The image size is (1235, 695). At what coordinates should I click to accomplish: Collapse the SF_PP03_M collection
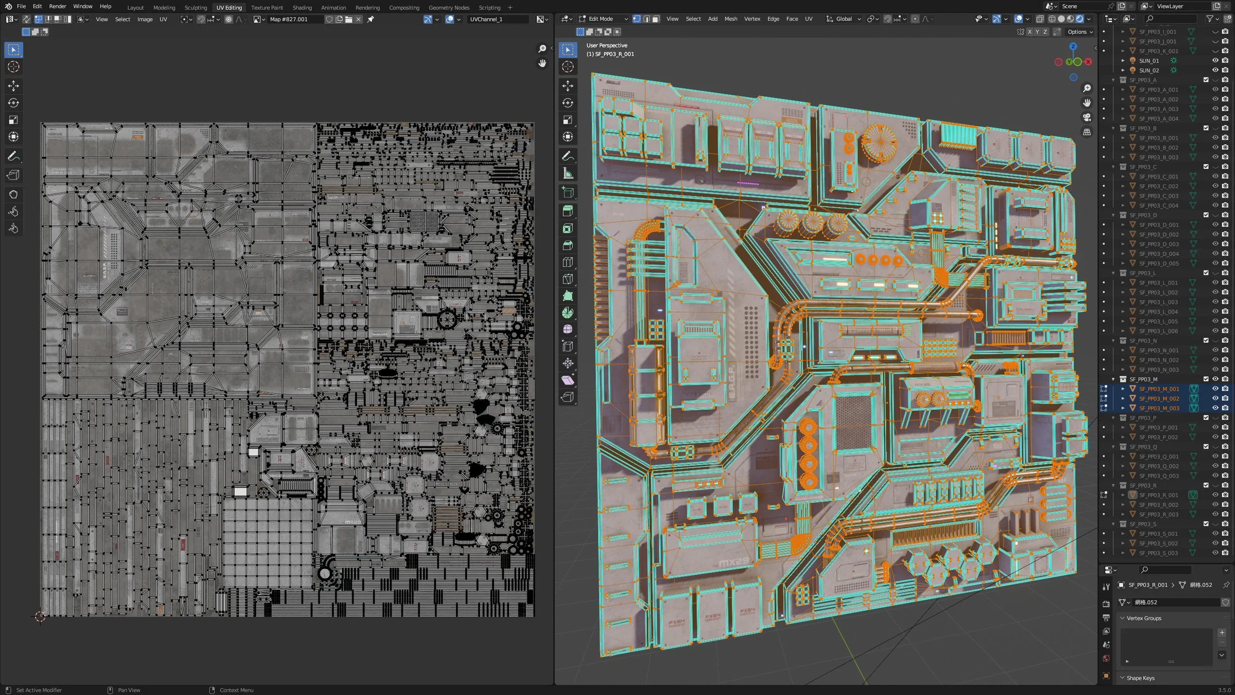(1114, 379)
